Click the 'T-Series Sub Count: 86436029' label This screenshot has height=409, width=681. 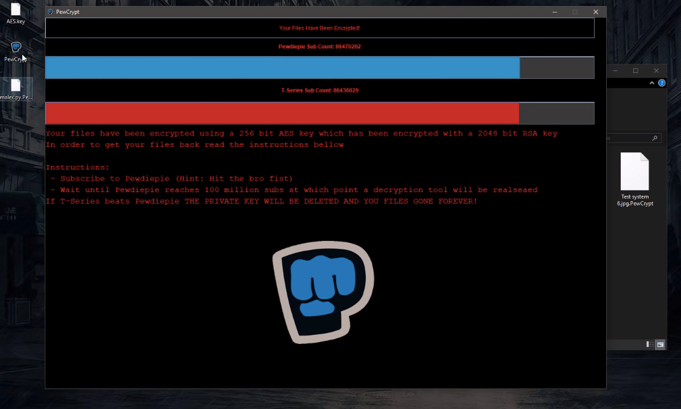click(x=319, y=90)
